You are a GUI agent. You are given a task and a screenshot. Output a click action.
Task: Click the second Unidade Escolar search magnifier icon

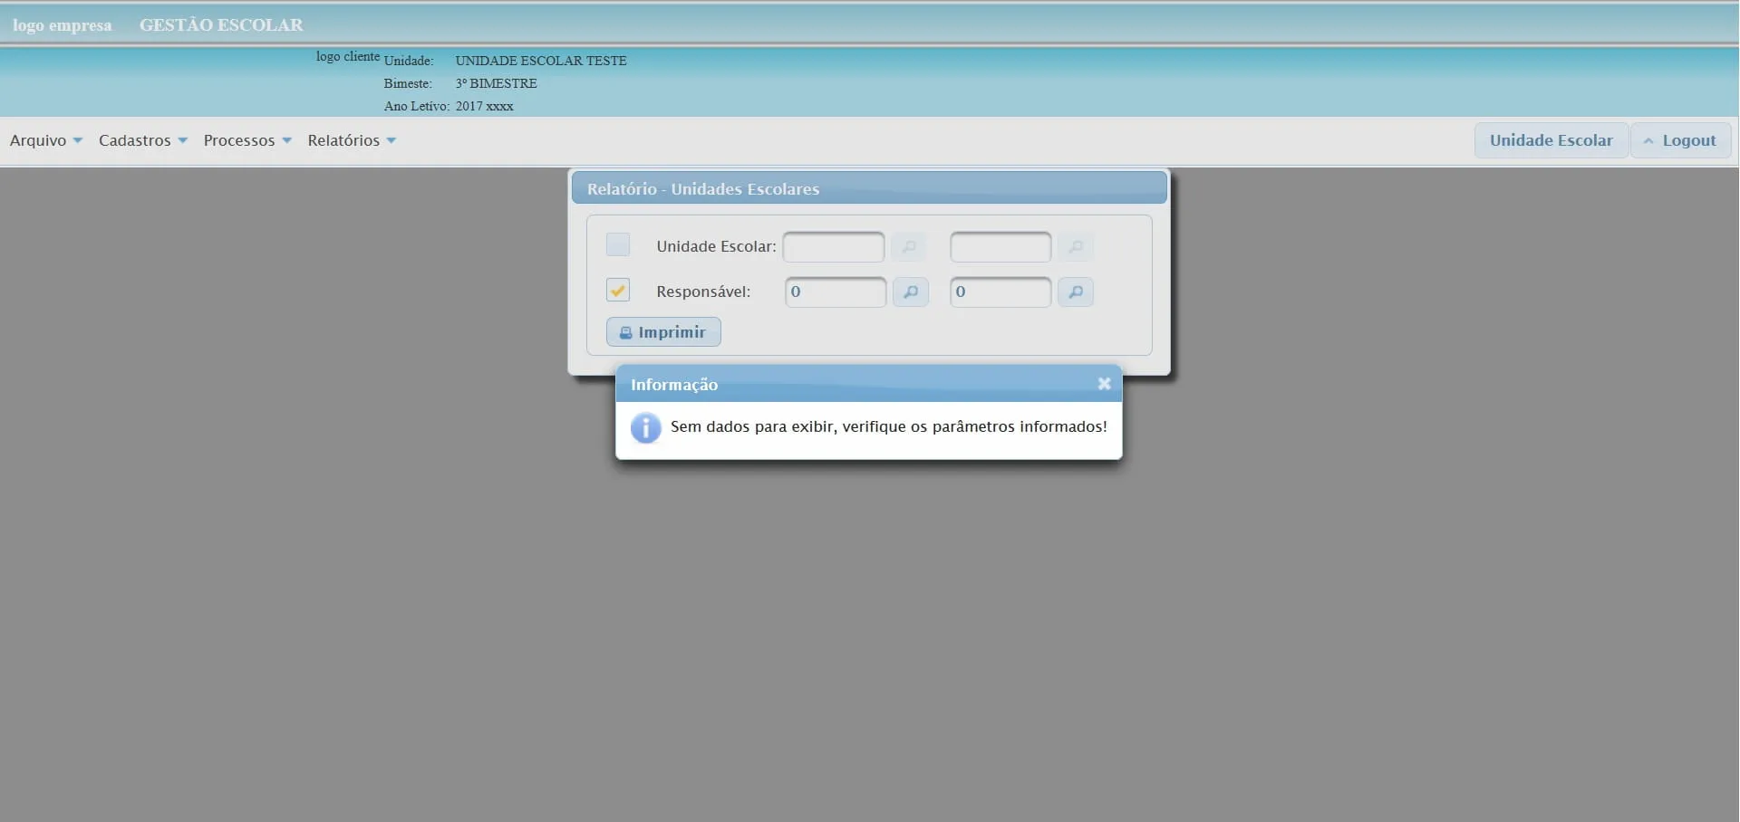click(1076, 246)
